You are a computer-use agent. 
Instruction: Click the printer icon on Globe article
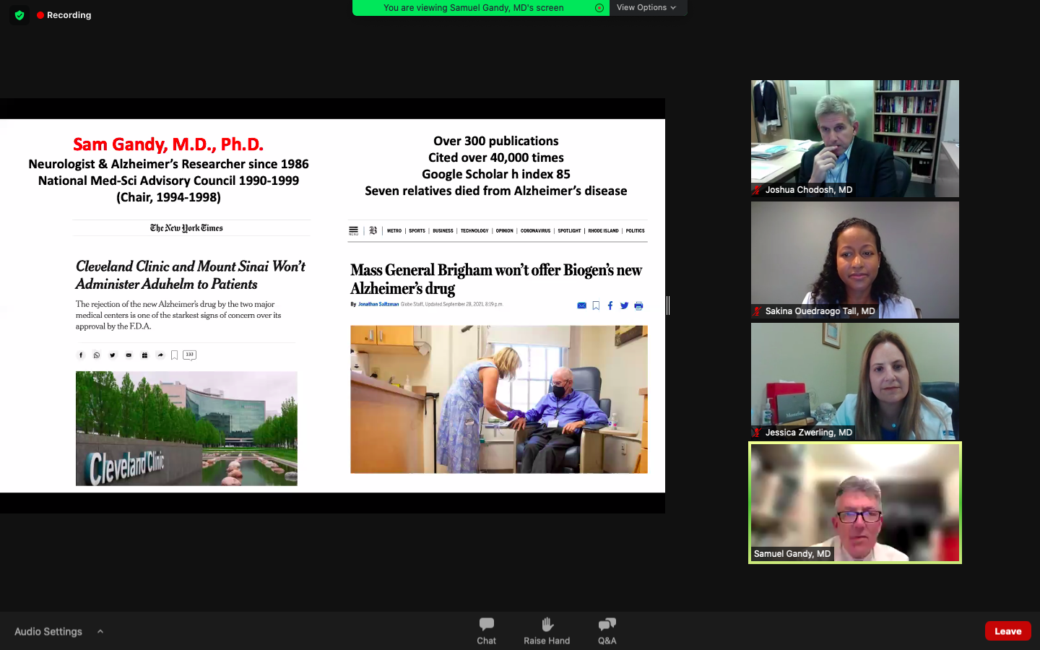(x=638, y=305)
